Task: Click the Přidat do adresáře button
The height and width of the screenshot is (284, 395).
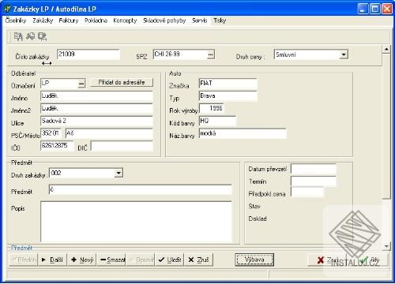Action: [x=122, y=82]
